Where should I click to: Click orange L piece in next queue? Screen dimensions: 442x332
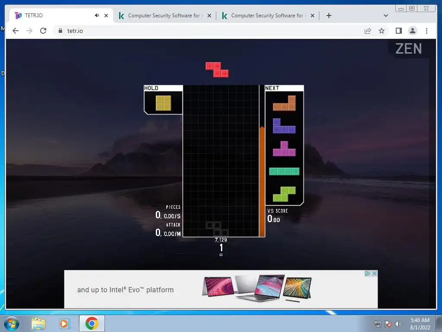coord(284,103)
